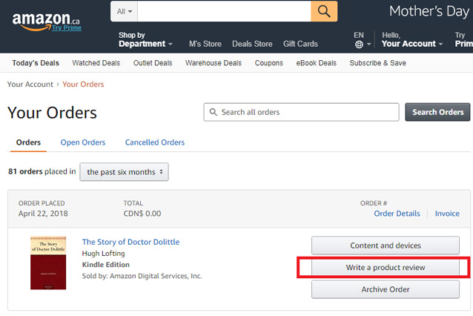Click the orange search magnifier button
The height and width of the screenshot is (316, 473).
[324, 11]
